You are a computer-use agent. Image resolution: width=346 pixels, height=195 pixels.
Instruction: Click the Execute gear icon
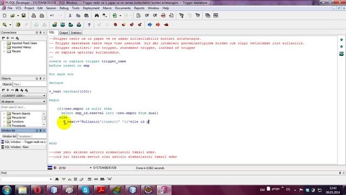pos(18,24)
